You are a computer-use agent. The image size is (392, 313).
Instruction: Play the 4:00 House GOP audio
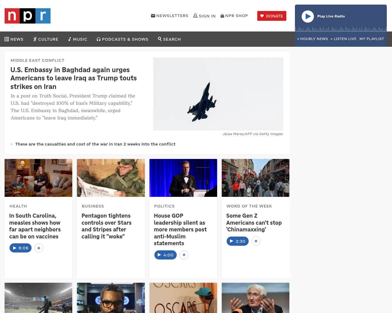[x=165, y=255]
